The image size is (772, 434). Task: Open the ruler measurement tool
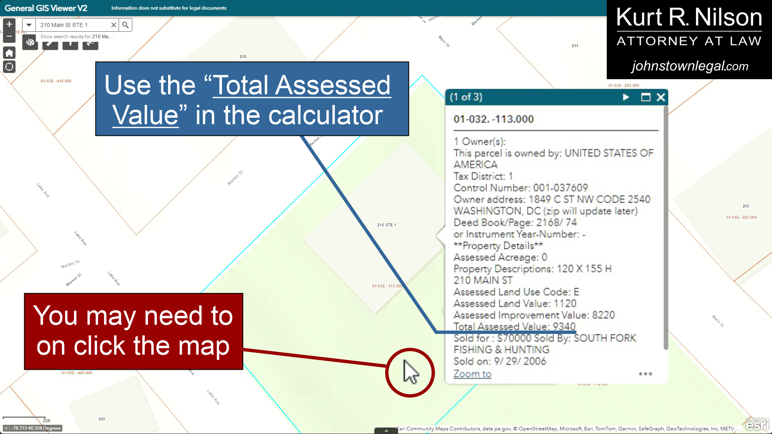tap(50, 44)
